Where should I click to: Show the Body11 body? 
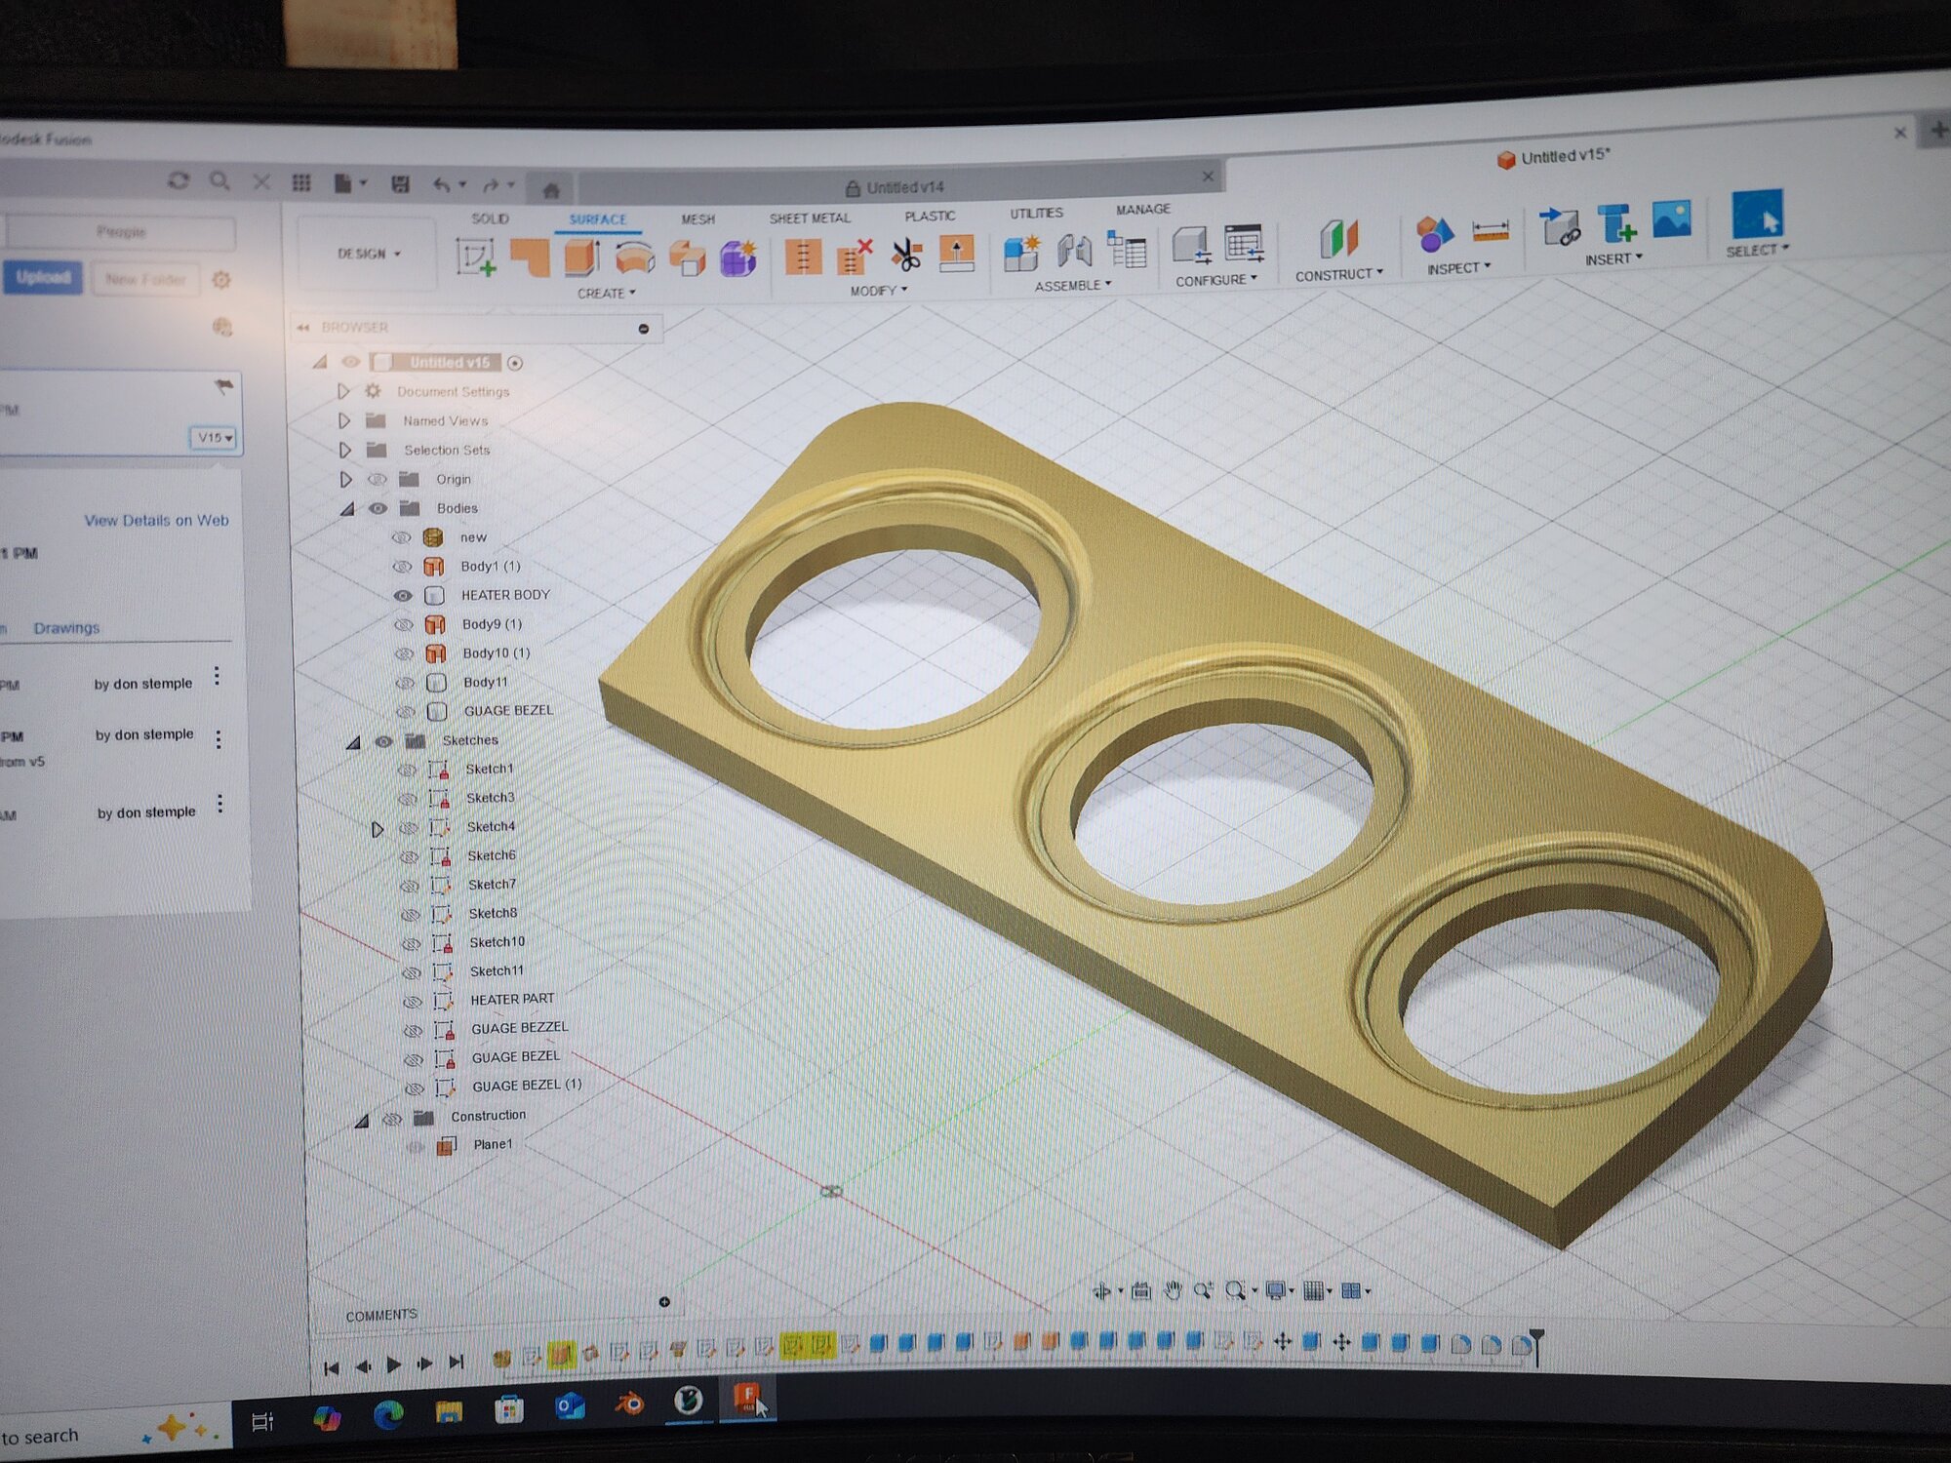[x=405, y=683]
